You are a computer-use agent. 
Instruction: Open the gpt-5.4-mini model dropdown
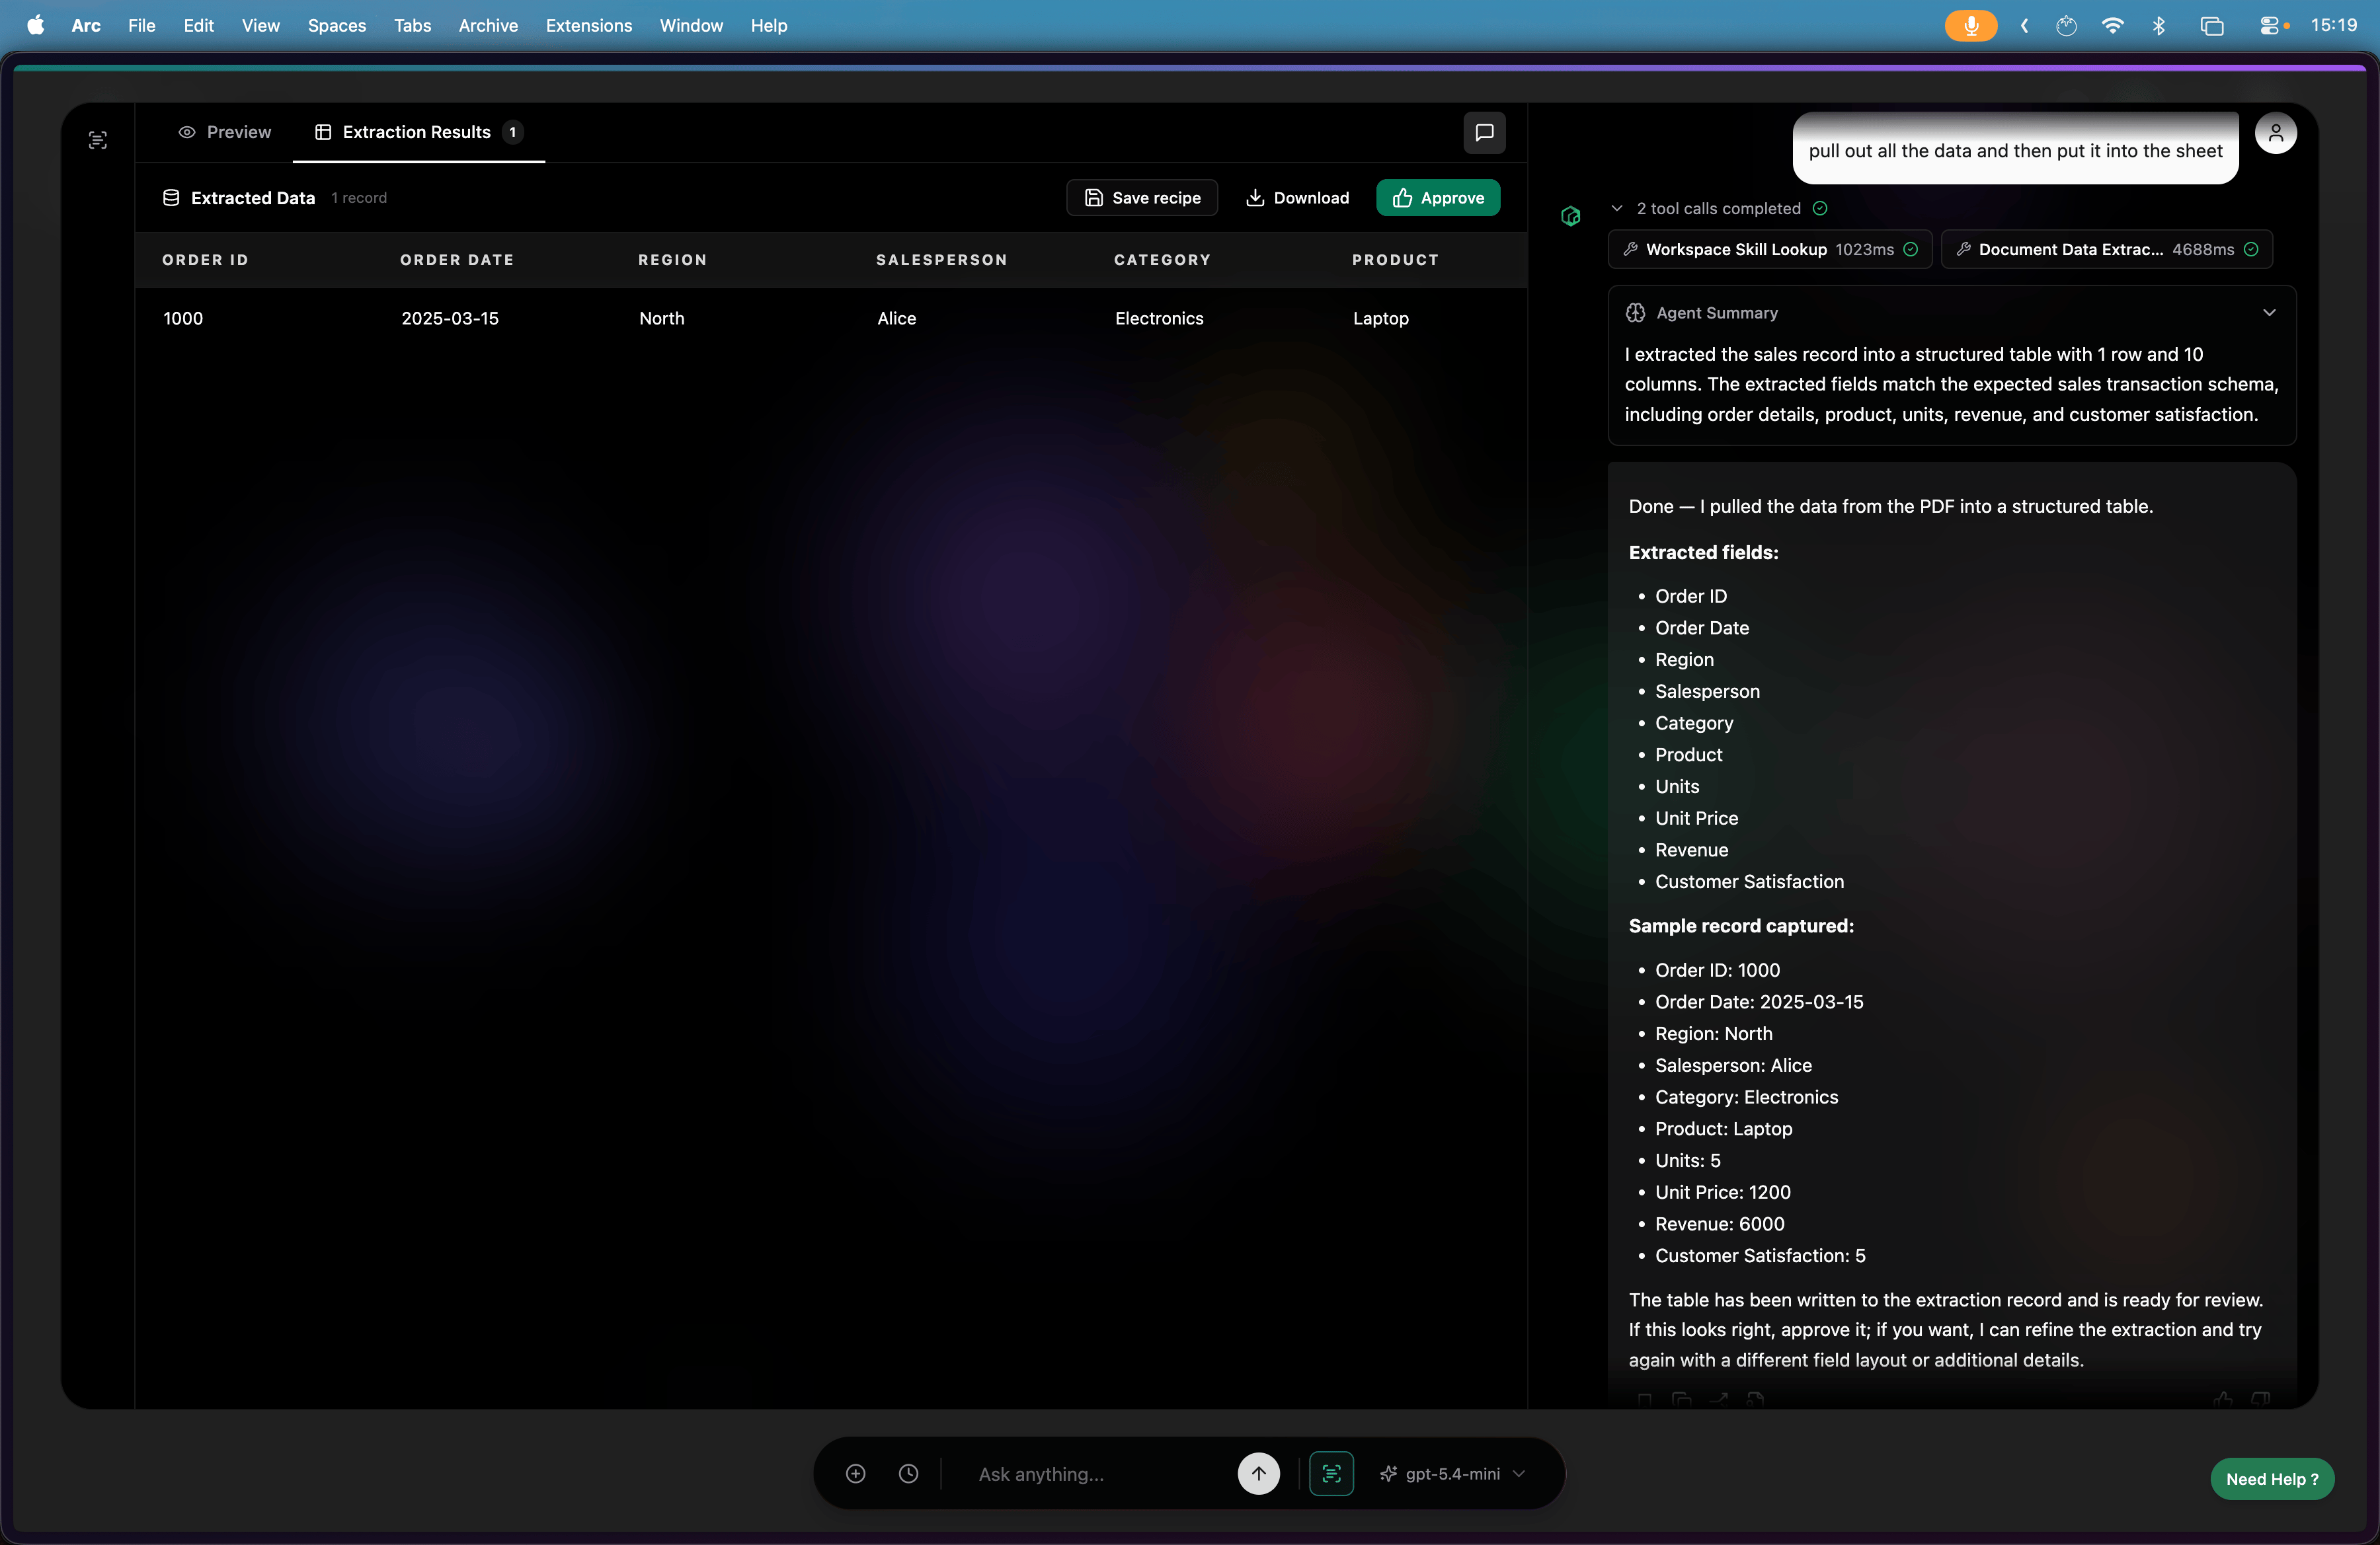(1453, 1473)
